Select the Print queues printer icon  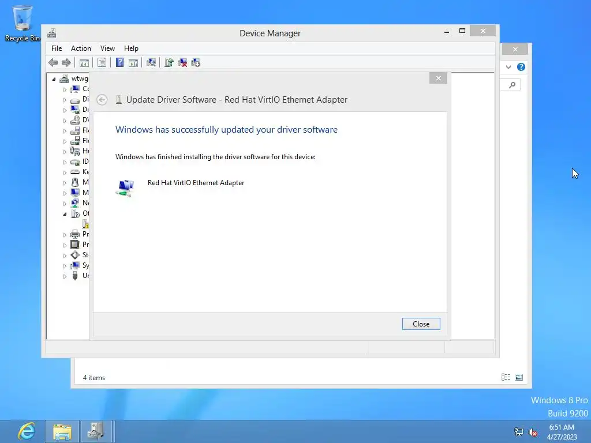click(75, 234)
